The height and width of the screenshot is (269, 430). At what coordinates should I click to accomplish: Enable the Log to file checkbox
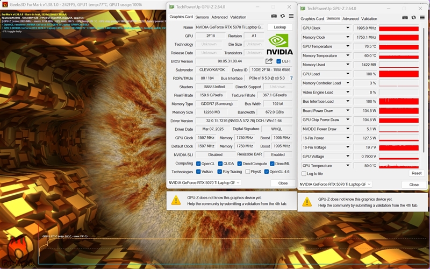304,173
